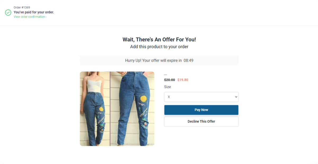Open the View order confirmation link
This screenshot has height=164, width=318.
click(x=30, y=17)
